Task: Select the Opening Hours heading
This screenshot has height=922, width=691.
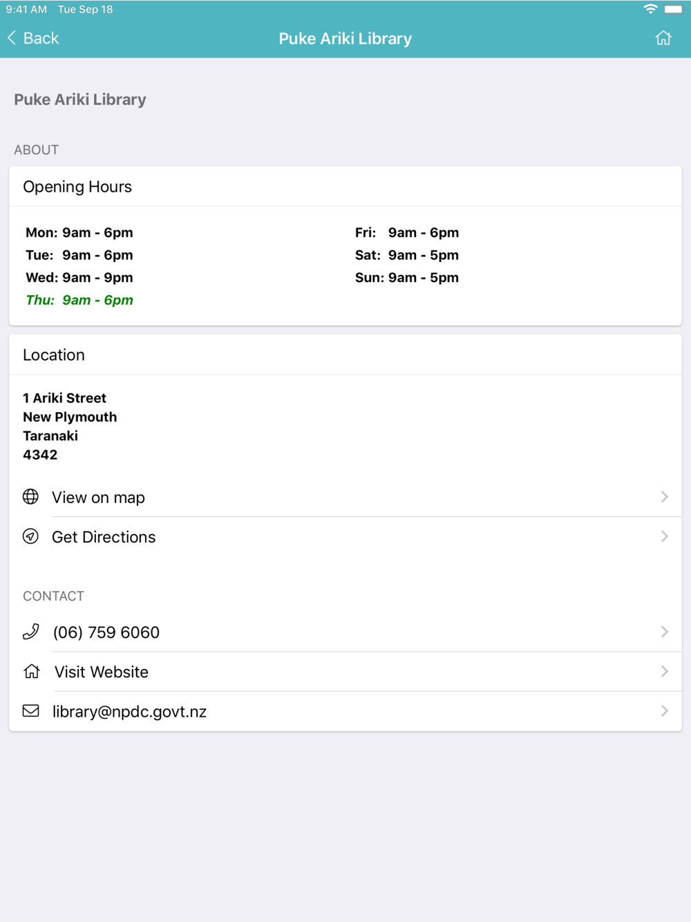Action: pos(77,187)
